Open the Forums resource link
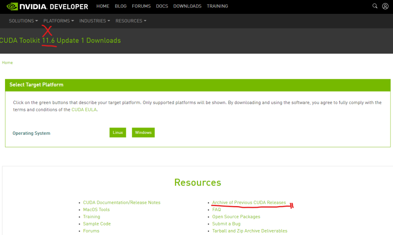 click(x=91, y=231)
